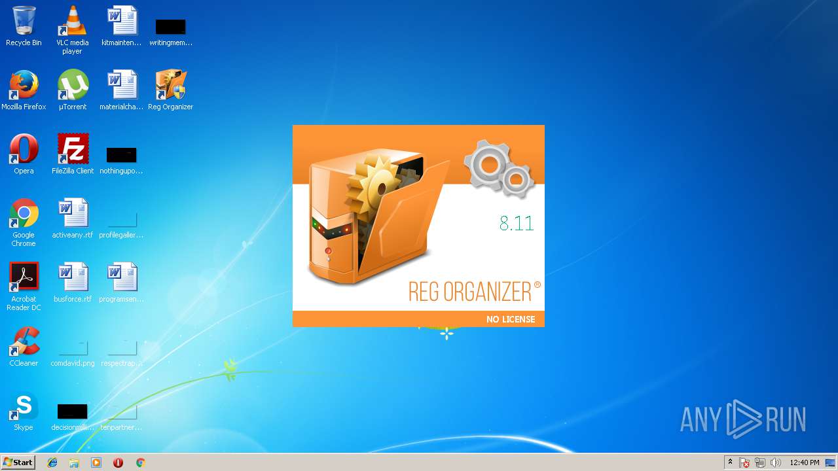Select the Reg Organizer desktop shortcut
838x471 pixels.
tap(170, 90)
